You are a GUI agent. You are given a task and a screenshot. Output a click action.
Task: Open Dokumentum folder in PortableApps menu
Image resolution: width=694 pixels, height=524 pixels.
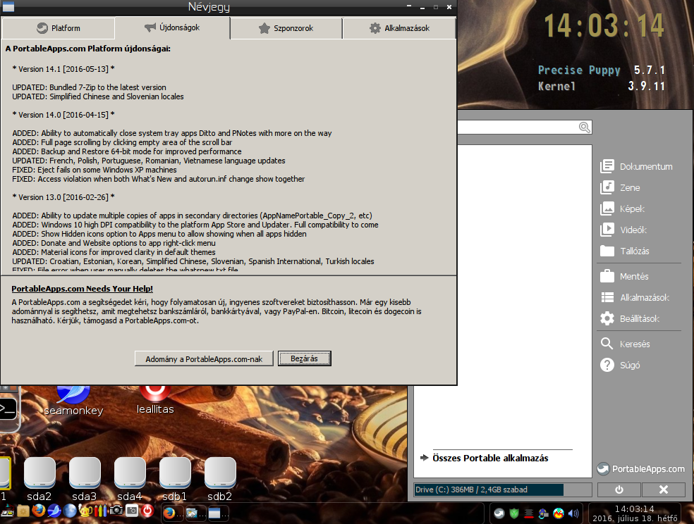pos(636,166)
